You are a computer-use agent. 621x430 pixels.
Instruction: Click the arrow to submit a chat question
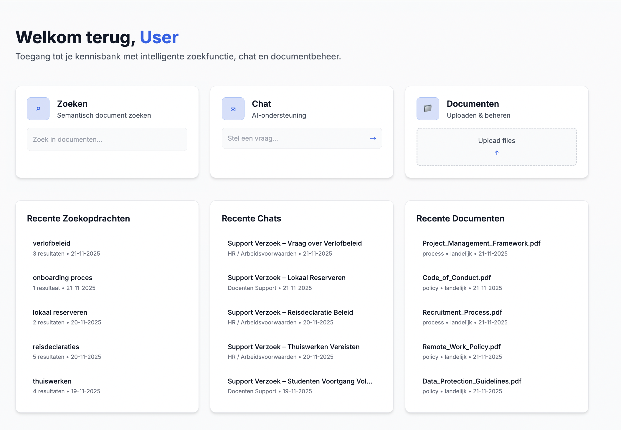[373, 138]
